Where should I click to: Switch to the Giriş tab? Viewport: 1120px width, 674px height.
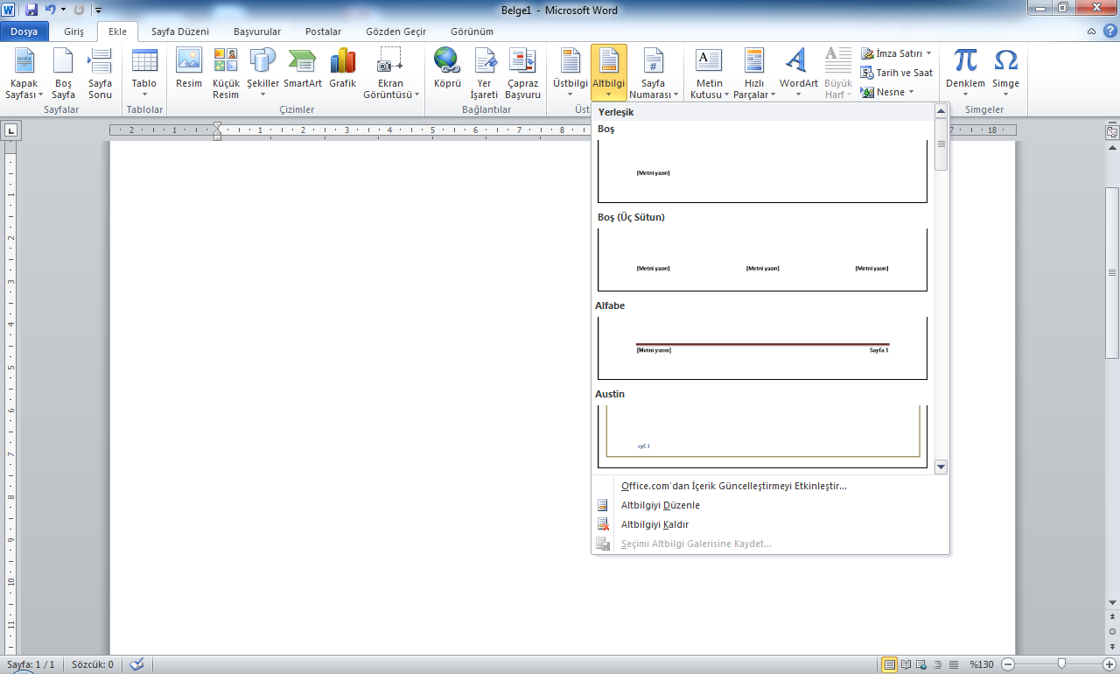73,31
